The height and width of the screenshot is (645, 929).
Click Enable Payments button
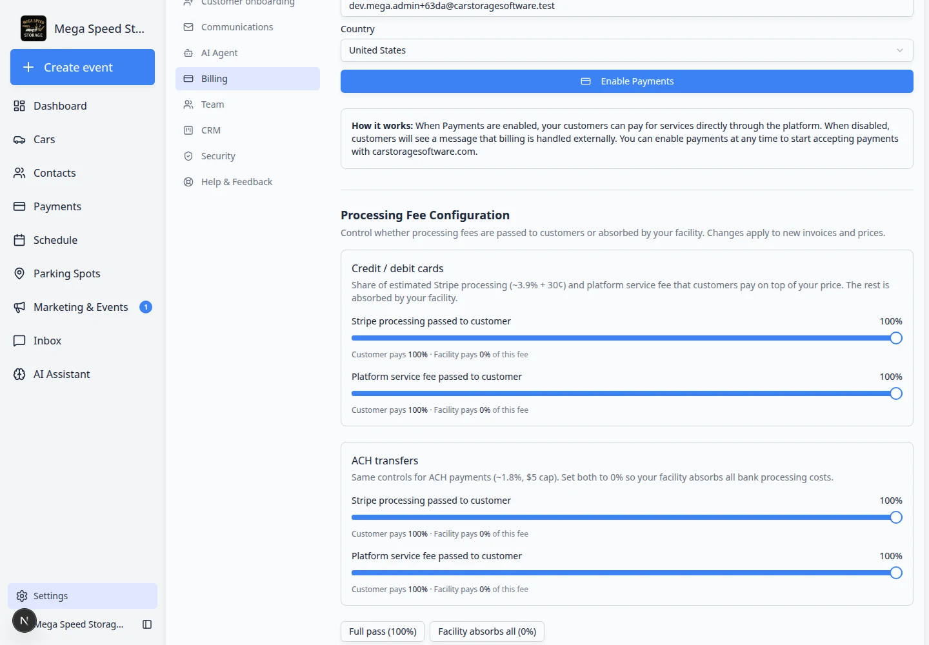[626, 81]
